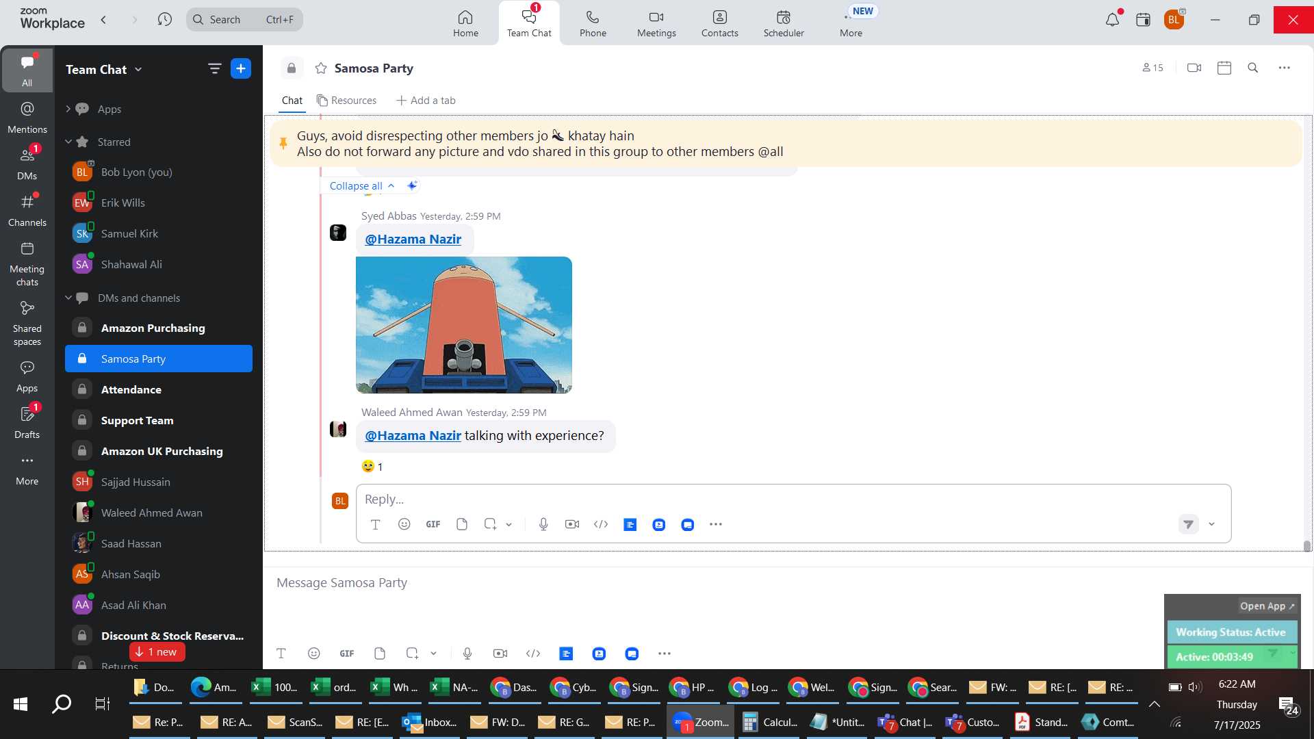Open more options ellipsis in chat header
This screenshot has width=1314, height=739.
(x=1285, y=68)
